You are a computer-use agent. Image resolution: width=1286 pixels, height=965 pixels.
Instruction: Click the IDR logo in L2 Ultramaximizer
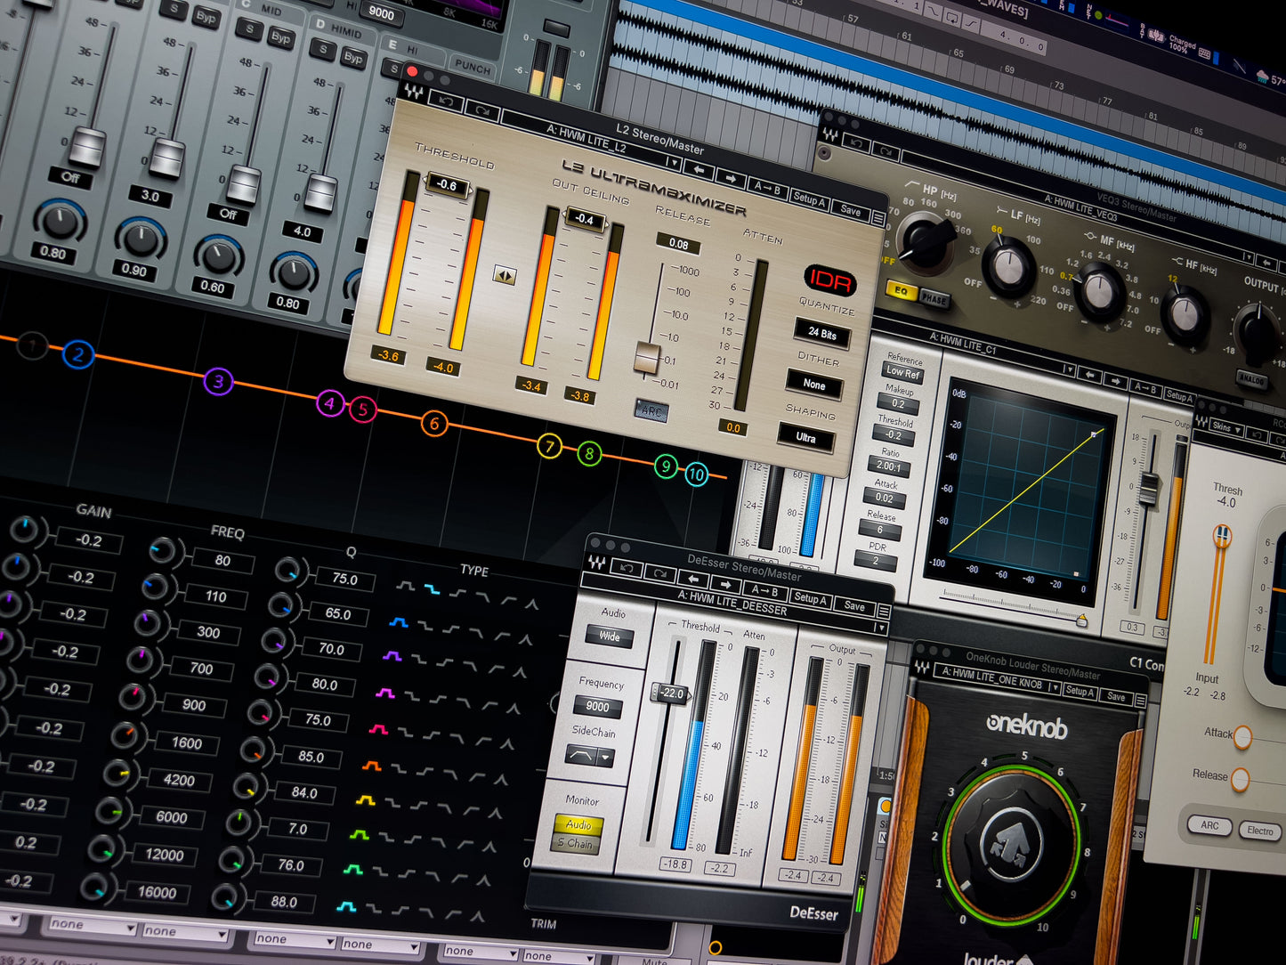pos(829,282)
